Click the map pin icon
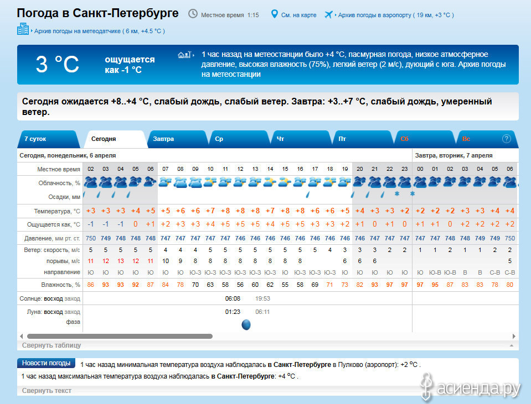Image resolution: width=531 pixels, height=404 pixels. pyautogui.click(x=274, y=14)
